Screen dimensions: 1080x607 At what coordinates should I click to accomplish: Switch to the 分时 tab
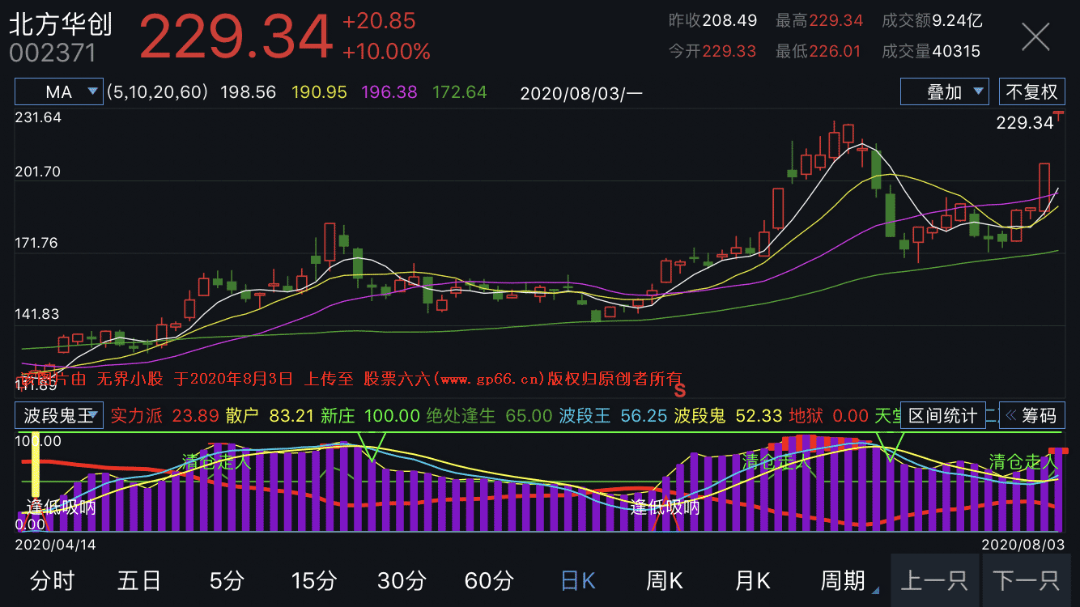pos(52,580)
